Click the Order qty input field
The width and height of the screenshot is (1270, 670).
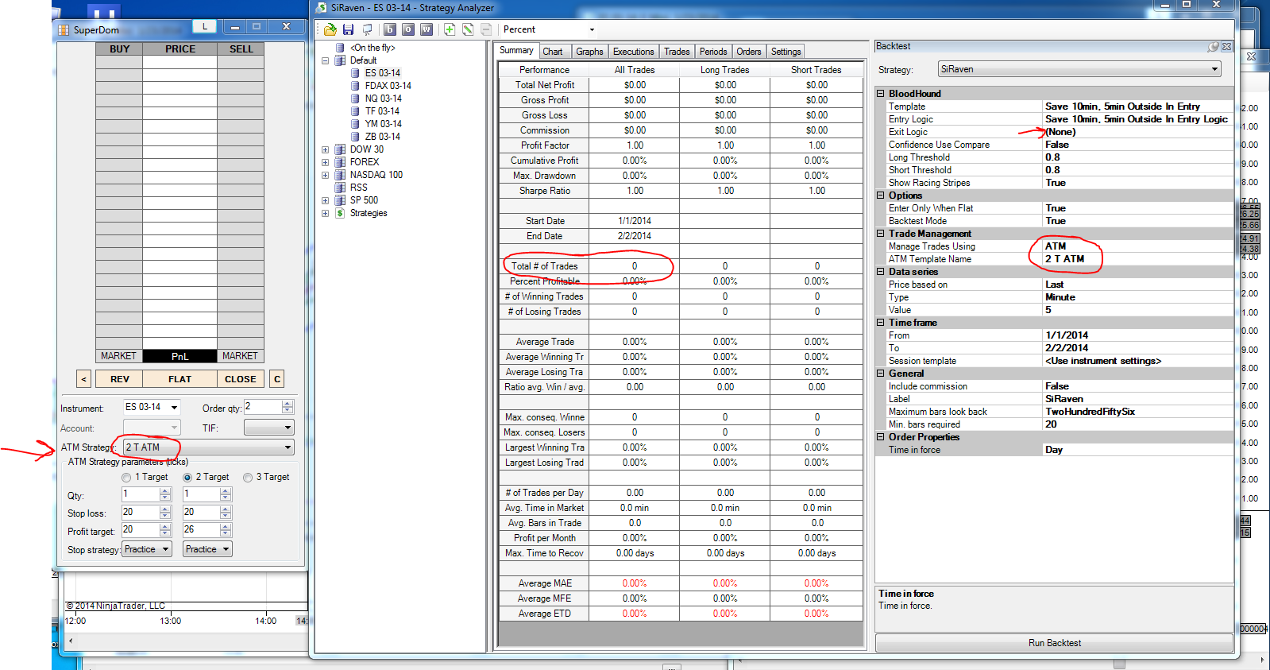tap(262, 407)
